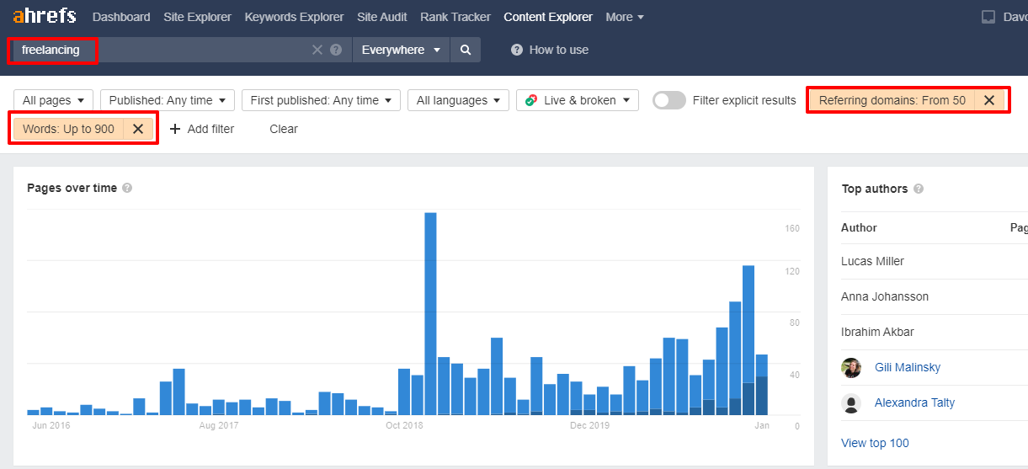The image size is (1028, 469).
Task: Click the Jun 2016 axis label
Action: pyautogui.click(x=51, y=425)
